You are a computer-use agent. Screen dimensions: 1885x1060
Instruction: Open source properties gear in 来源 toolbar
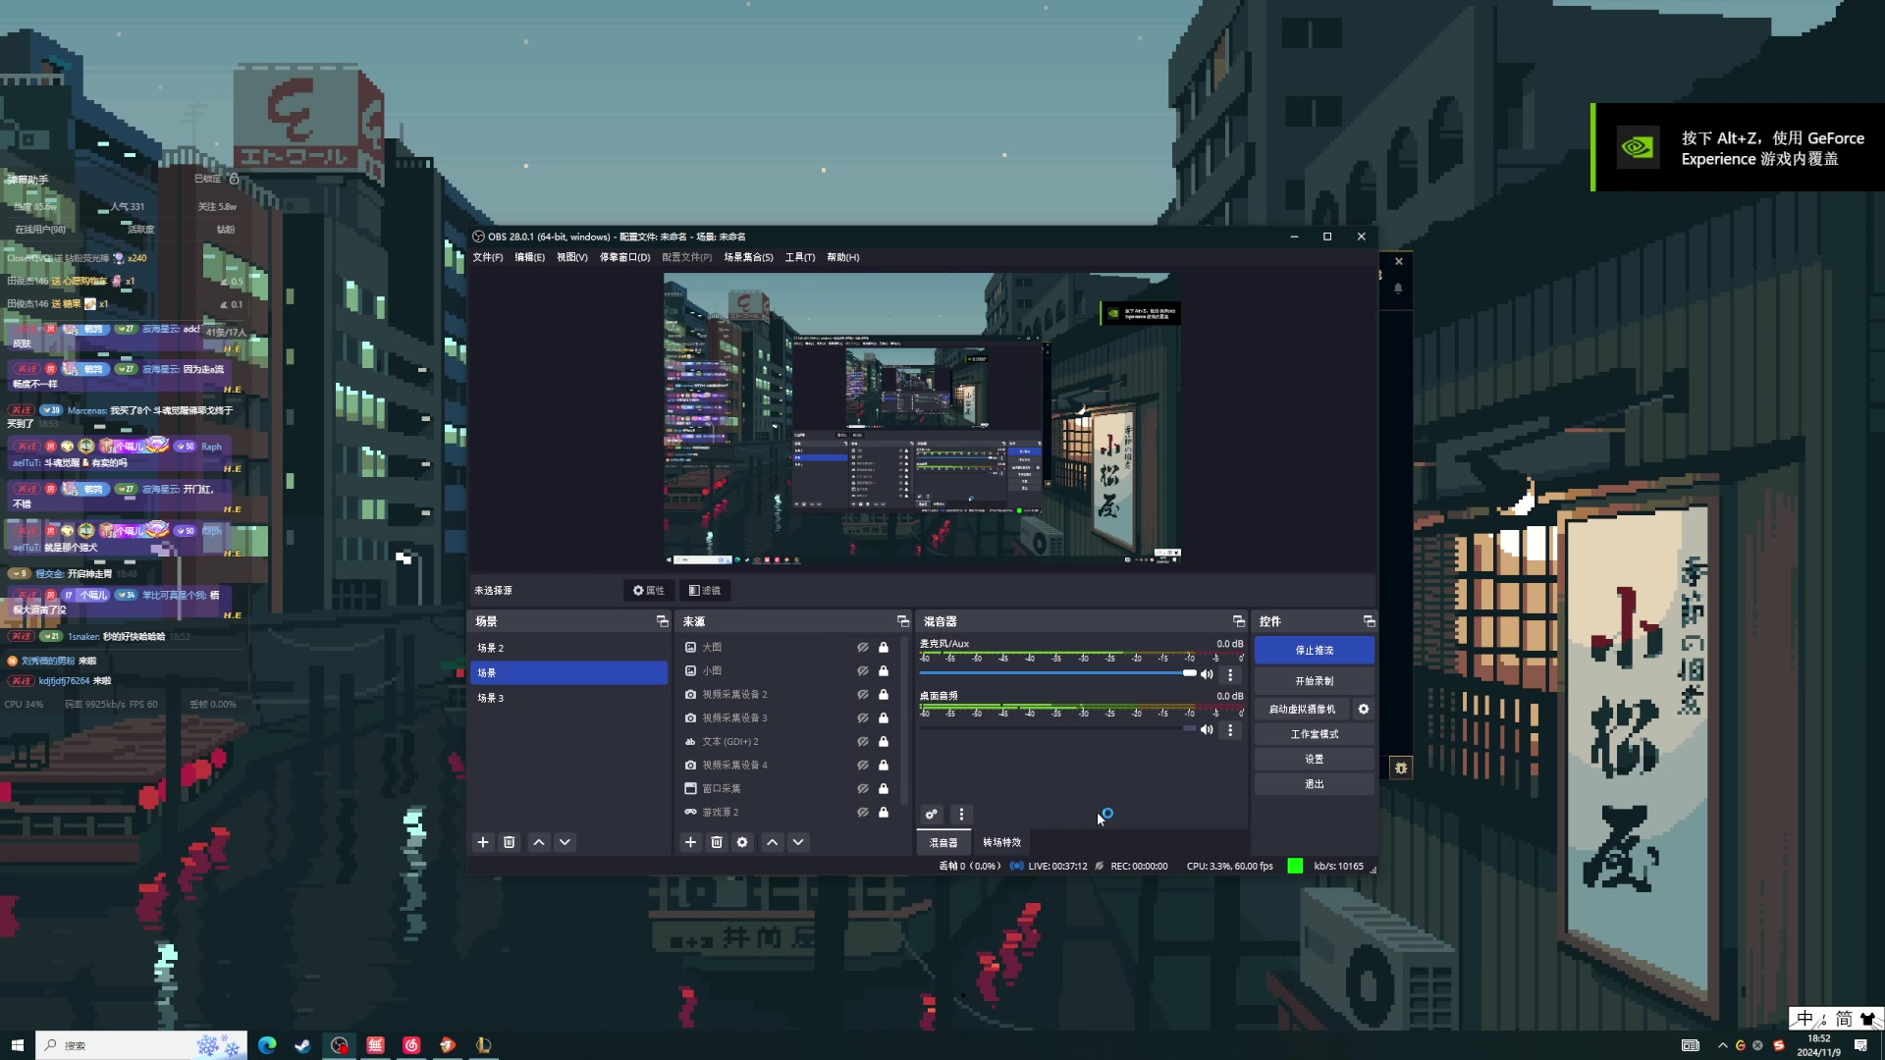click(742, 842)
